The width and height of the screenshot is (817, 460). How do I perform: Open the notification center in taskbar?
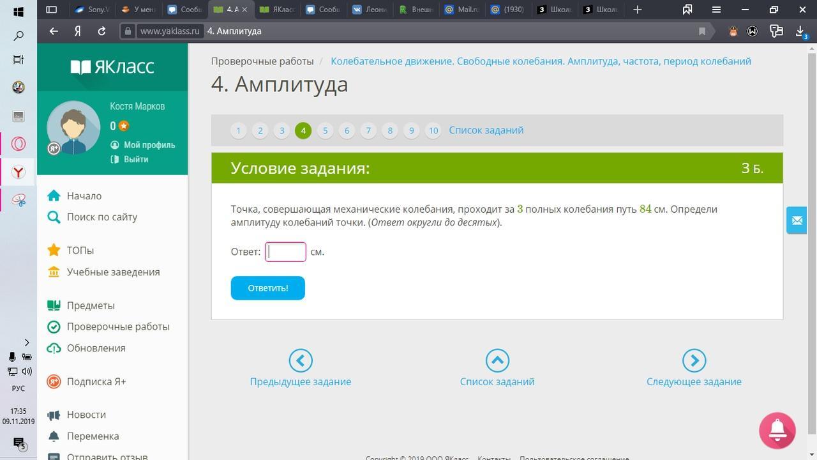[x=19, y=443]
